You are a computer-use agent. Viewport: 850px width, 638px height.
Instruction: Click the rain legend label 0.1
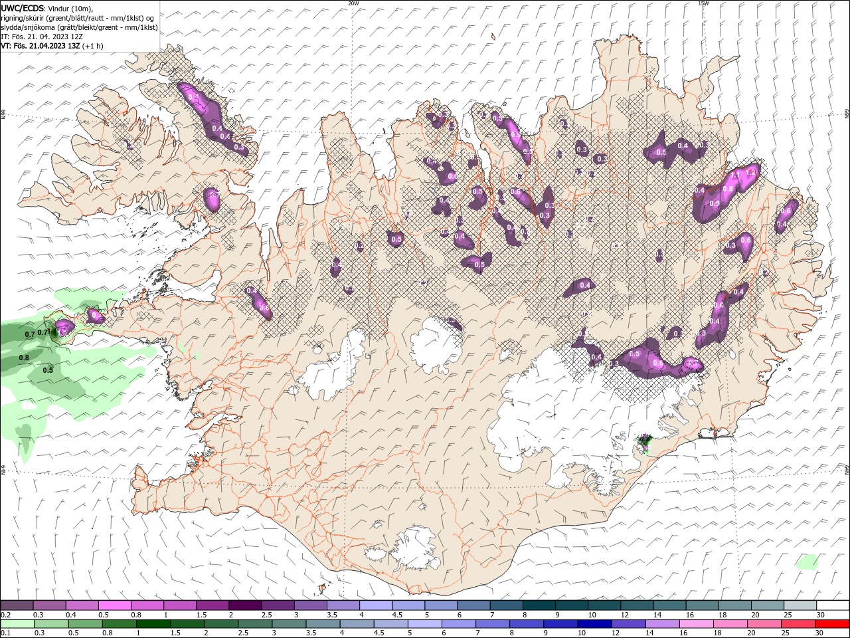(x=5, y=633)
